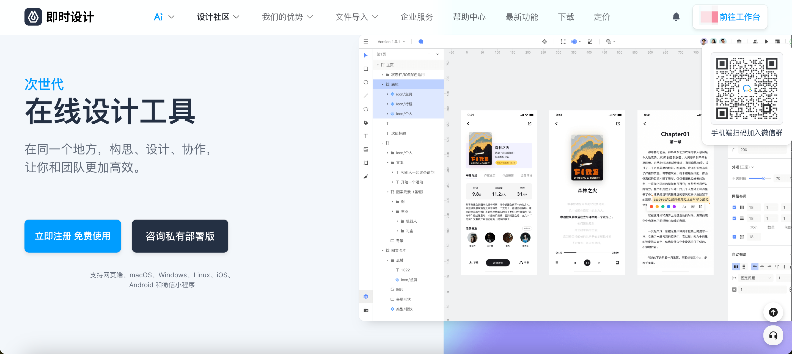Expand the 状态栏/iOS深色适用 folder

383,75
